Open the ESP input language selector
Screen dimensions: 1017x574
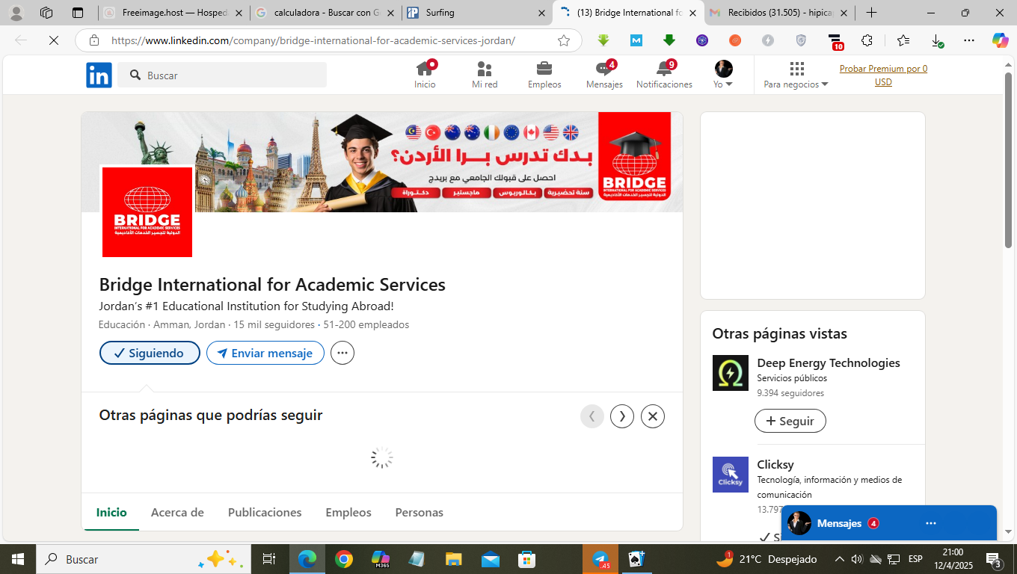pos(915,559)
